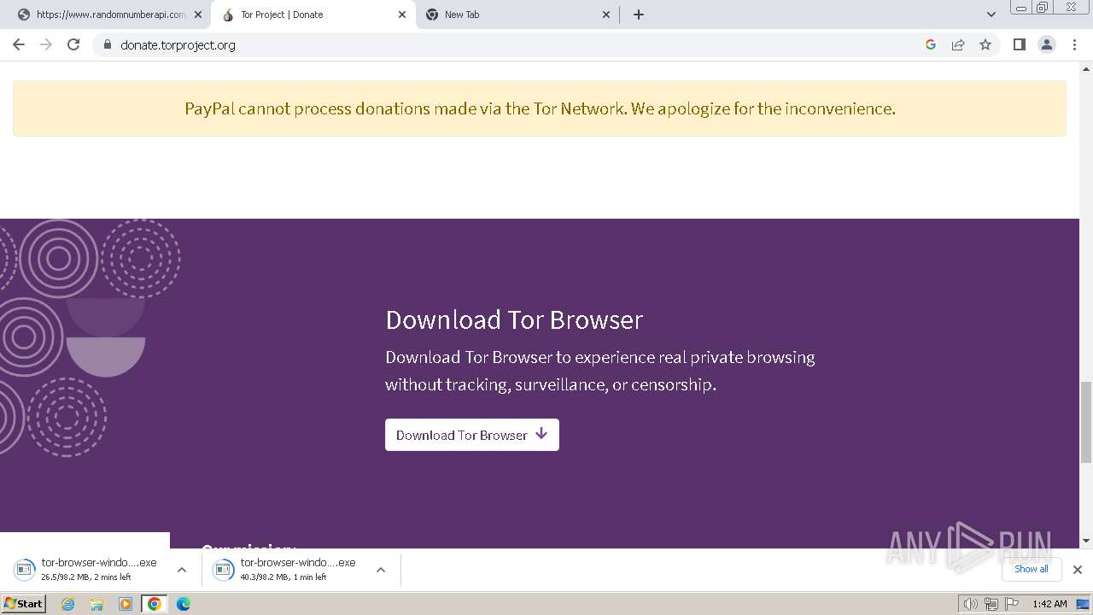Share this page using the share icon
This screenshot has width=1093, height=615.
pyautogui.click(x=958, y=44)
